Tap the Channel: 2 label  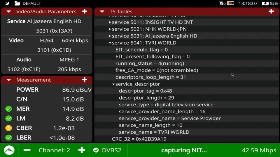point(54,150)
